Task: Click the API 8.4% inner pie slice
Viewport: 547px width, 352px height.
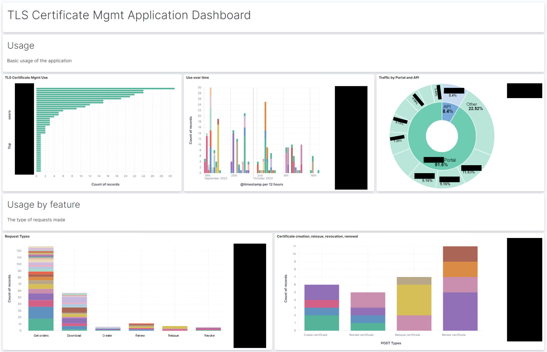Action: 448,112
